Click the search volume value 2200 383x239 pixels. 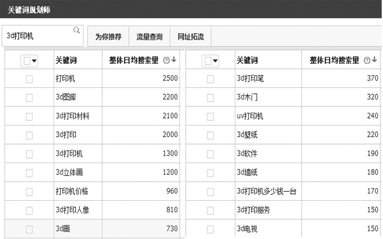170,97
